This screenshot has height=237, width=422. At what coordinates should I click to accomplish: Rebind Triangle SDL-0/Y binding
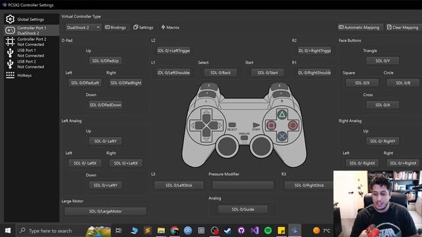(x=382, y=61)
